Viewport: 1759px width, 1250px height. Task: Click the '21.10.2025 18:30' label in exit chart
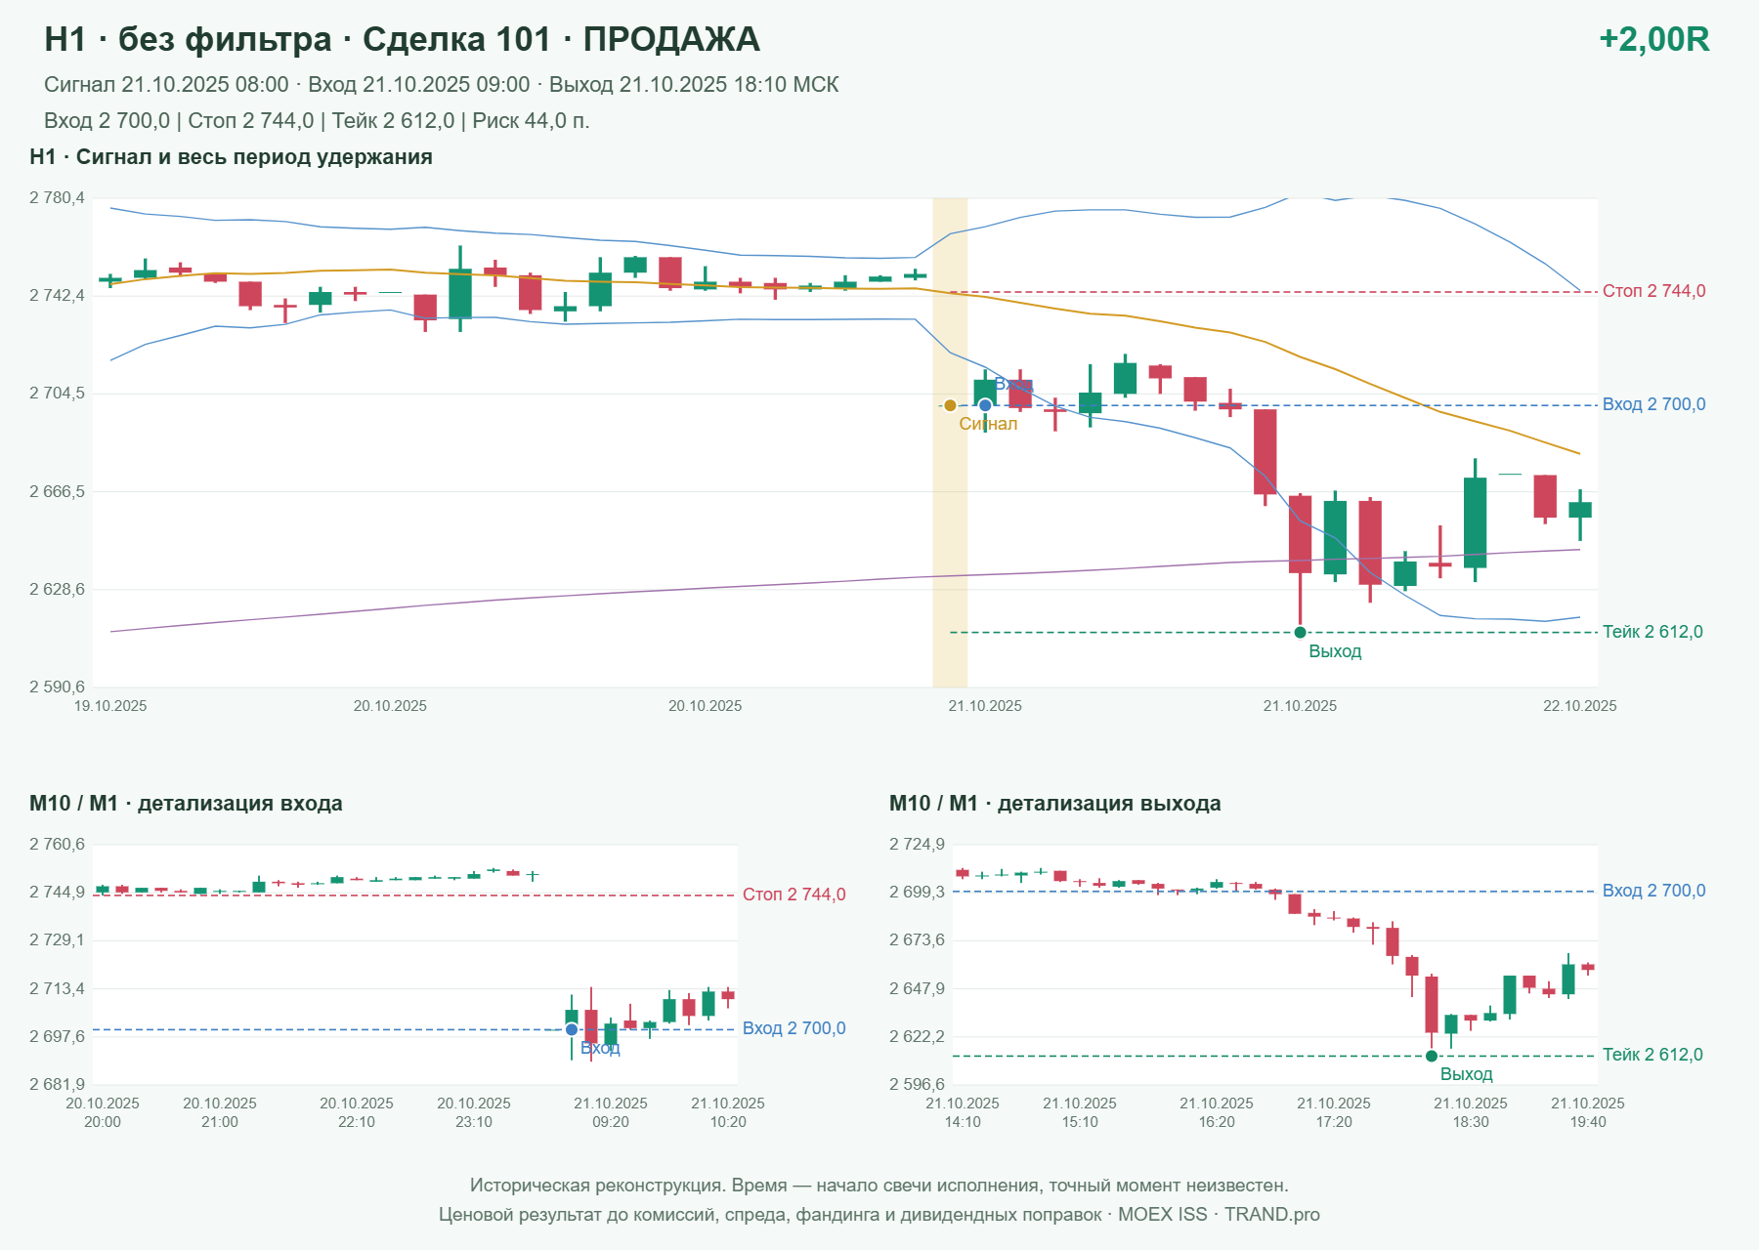[1471, 1112]
